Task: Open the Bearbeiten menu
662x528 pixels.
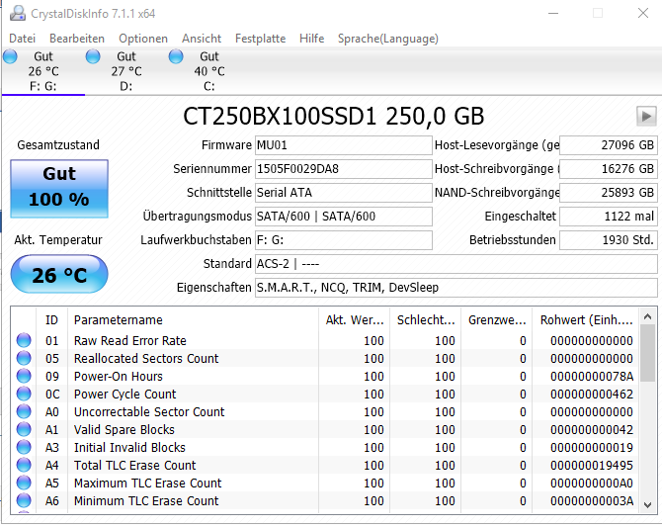Action: [x=77, y=39]
